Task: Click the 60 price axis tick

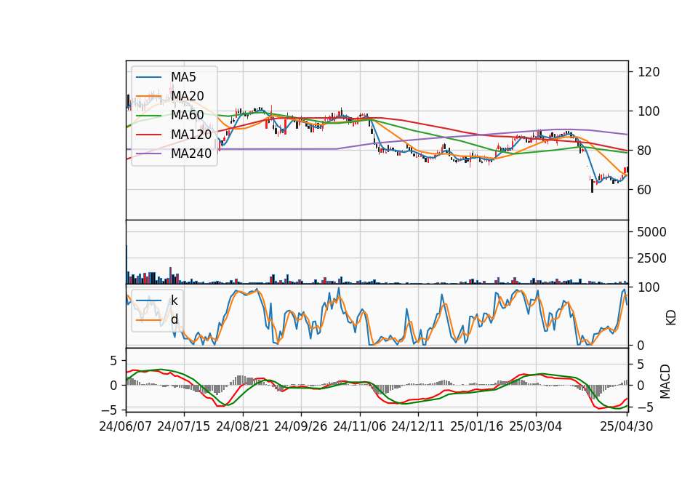Action: [x=645, y=190]
